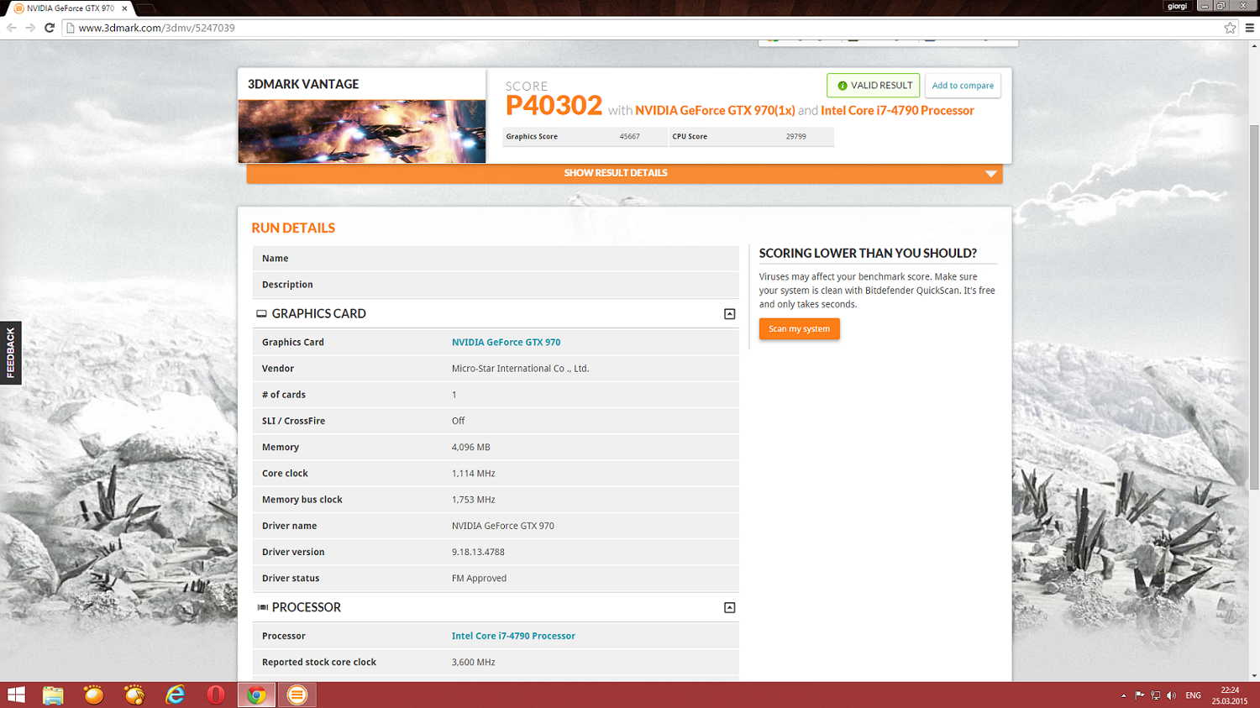Screen dimensions: 1260x708
Task: Open Intel Core i7-4790 Processor score link
Action: (897, 110)
